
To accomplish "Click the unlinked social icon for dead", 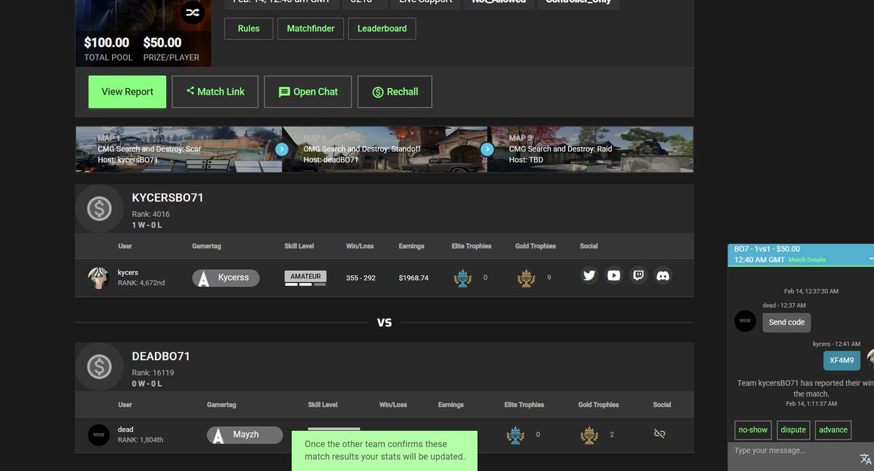I will pos(660,434).
